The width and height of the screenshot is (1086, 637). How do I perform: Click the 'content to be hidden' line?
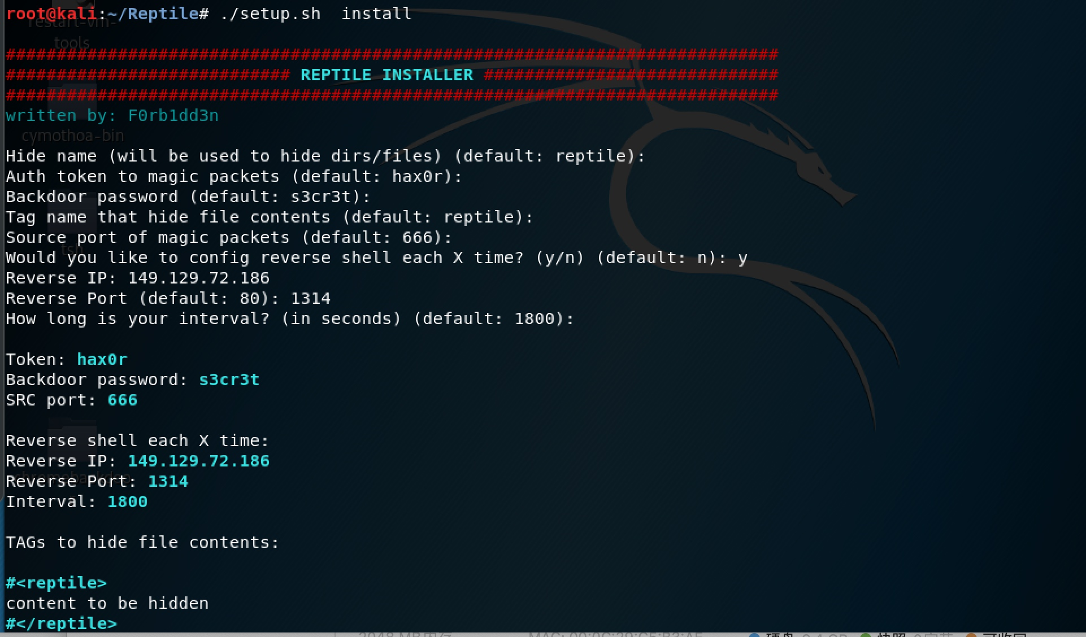click(x=107, y=603)
